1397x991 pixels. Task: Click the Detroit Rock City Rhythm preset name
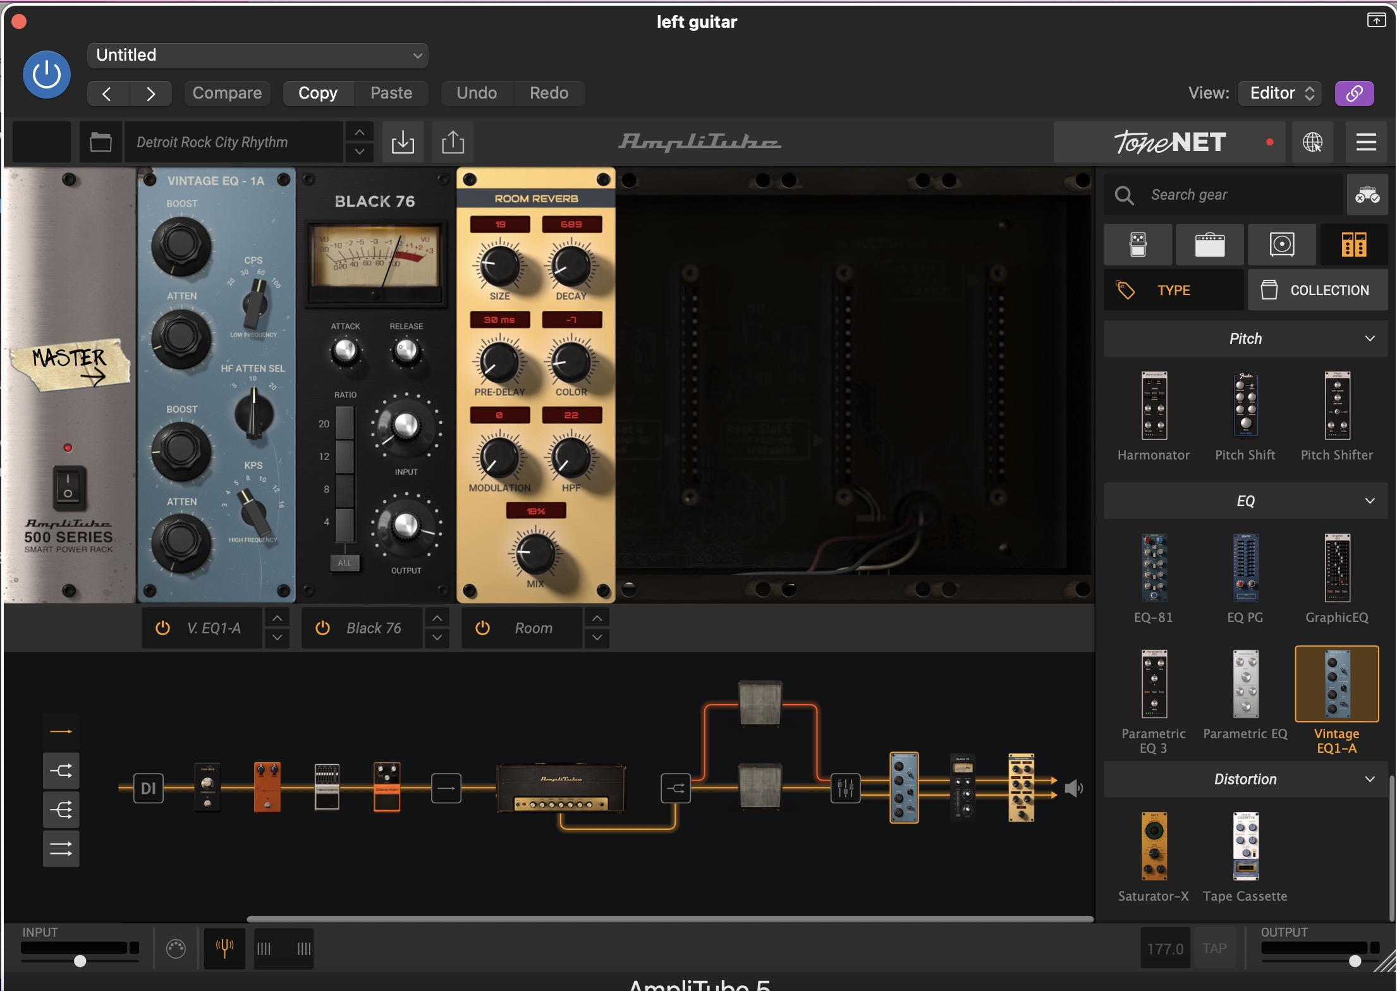[233, 142]
